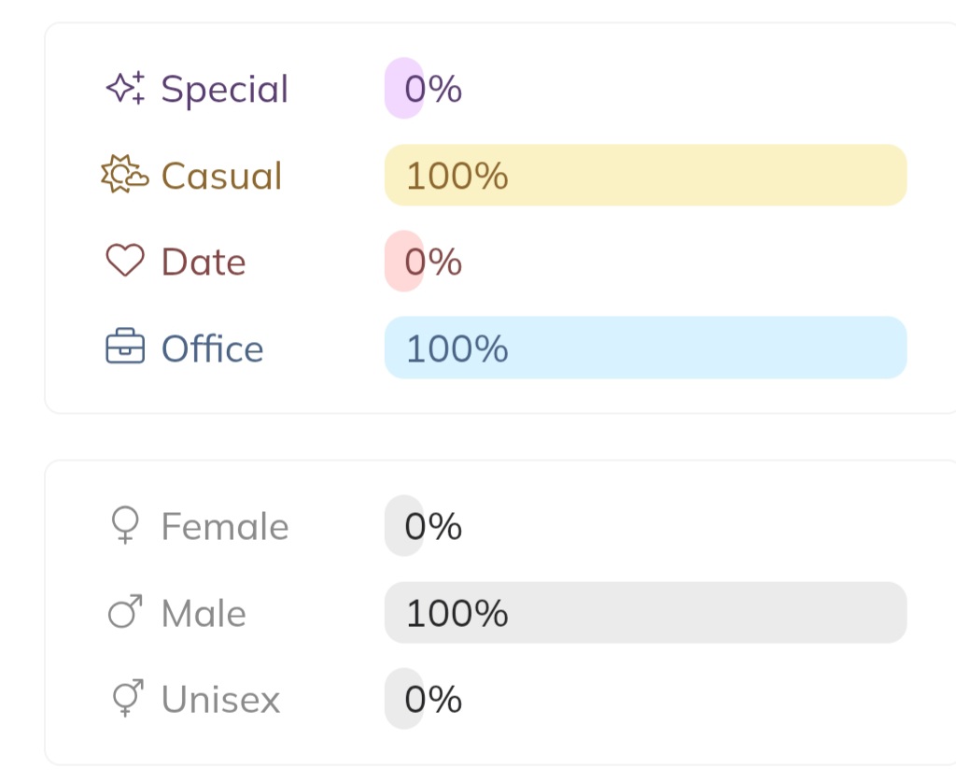The image size is (956, 782).
Task: Click the gray Unisex 0% pill
Action: (x=403, y=699)
